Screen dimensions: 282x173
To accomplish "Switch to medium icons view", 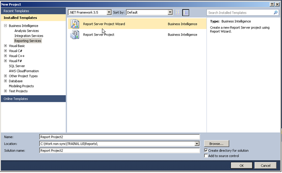I will pyautogui.click(x=186, y=12).
